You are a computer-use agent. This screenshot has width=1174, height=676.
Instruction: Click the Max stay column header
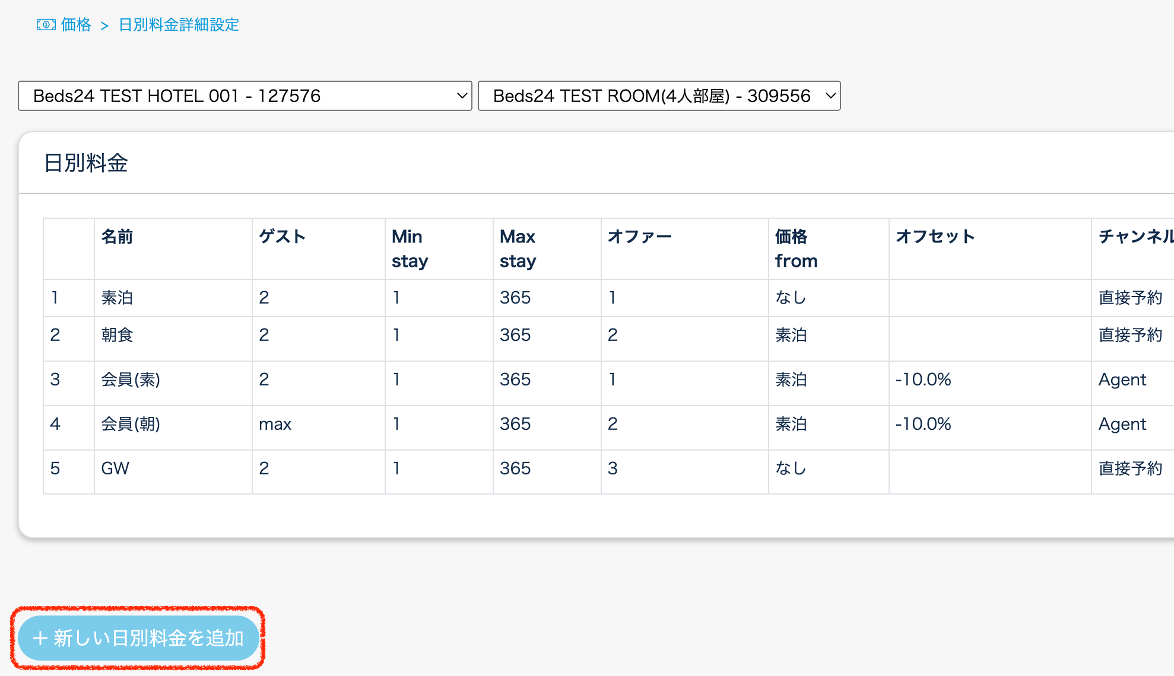point(518,248)
